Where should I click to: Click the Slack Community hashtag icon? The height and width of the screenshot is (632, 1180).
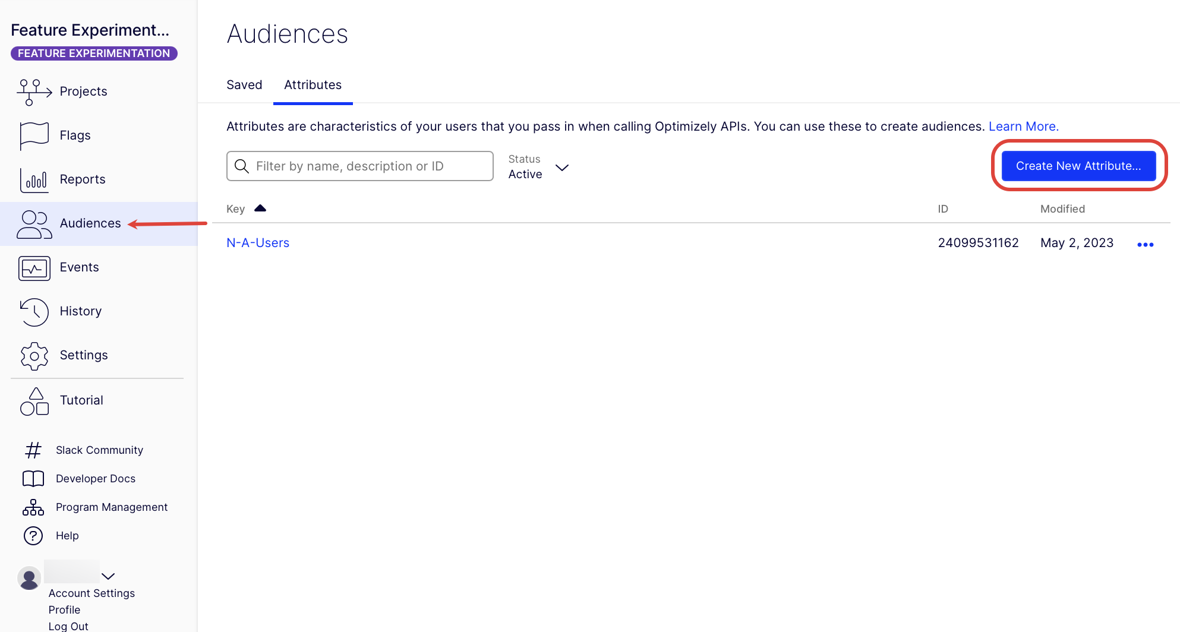click(x=33, y=450)
